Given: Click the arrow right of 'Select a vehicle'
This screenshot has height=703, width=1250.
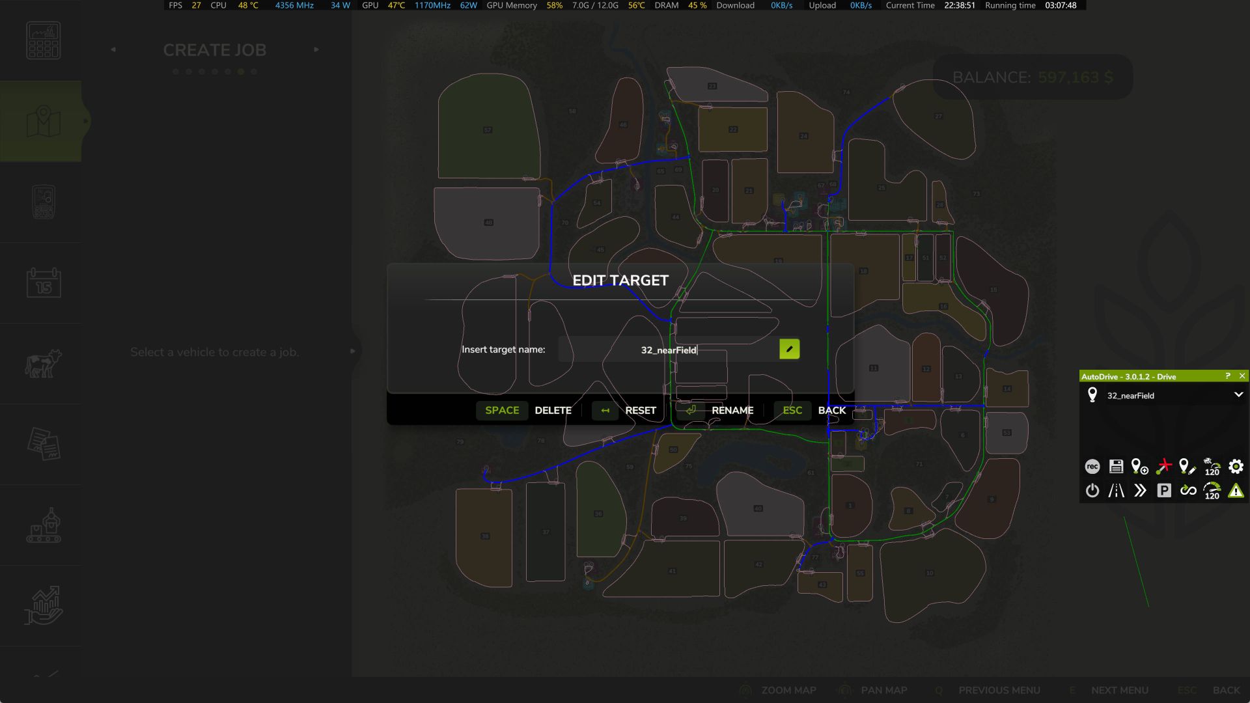Looking at the screenshot, I should (x=352, y=351).
